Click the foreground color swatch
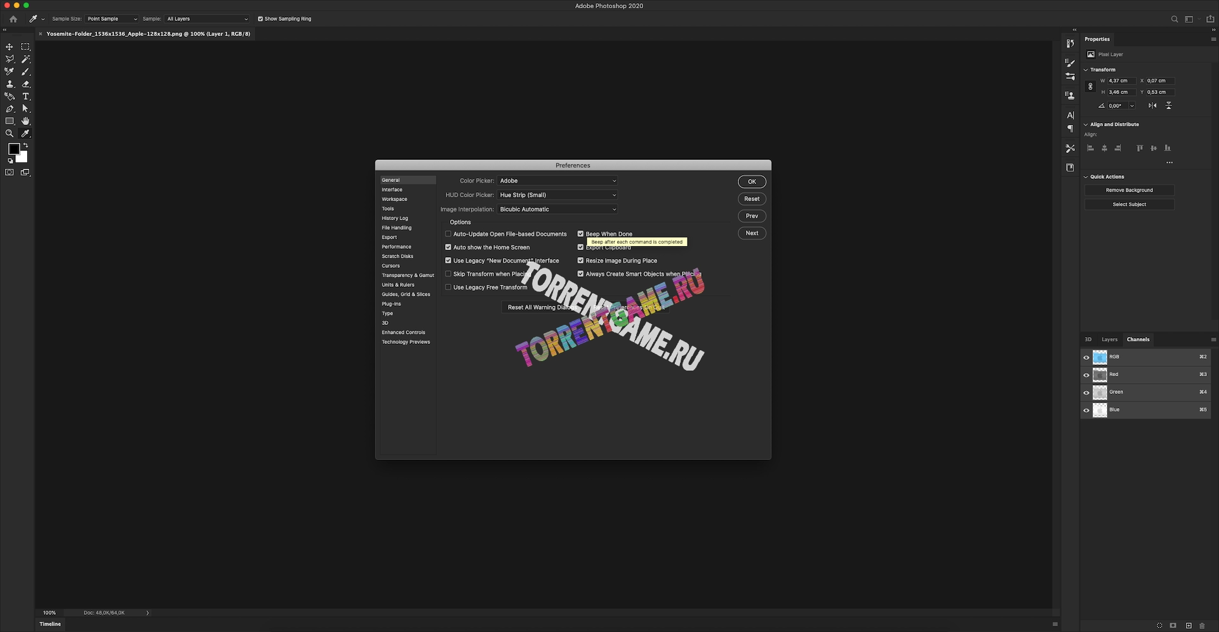Viewport: 1219px width, 632px height. (13, 149)
